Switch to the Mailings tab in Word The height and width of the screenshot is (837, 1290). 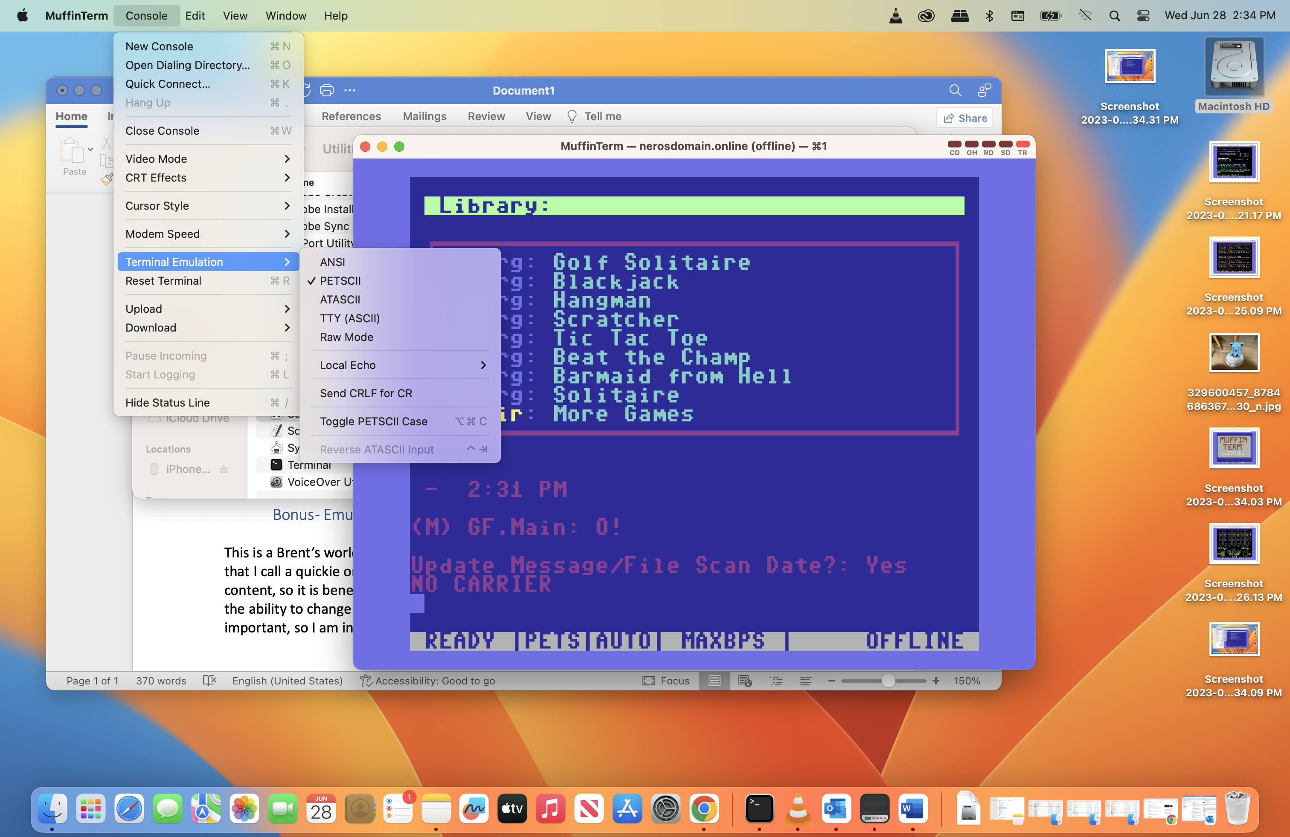[424, 116]
